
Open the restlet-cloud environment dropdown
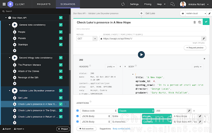tap(196, 13)
